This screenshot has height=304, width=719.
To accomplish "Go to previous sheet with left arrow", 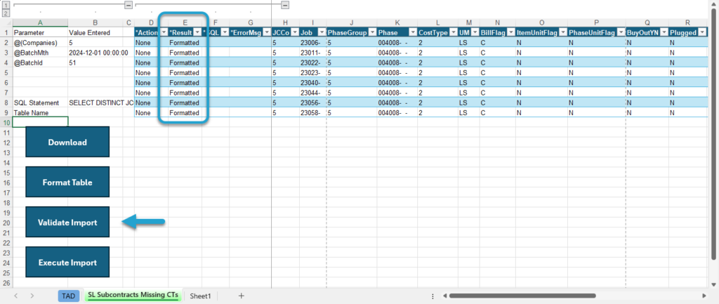I will click(16, 296).
